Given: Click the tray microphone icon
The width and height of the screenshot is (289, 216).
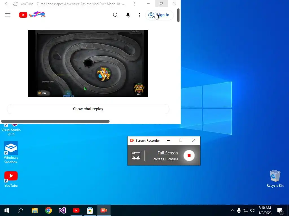Looking at the screenshot, I should (x=239, y=210).
